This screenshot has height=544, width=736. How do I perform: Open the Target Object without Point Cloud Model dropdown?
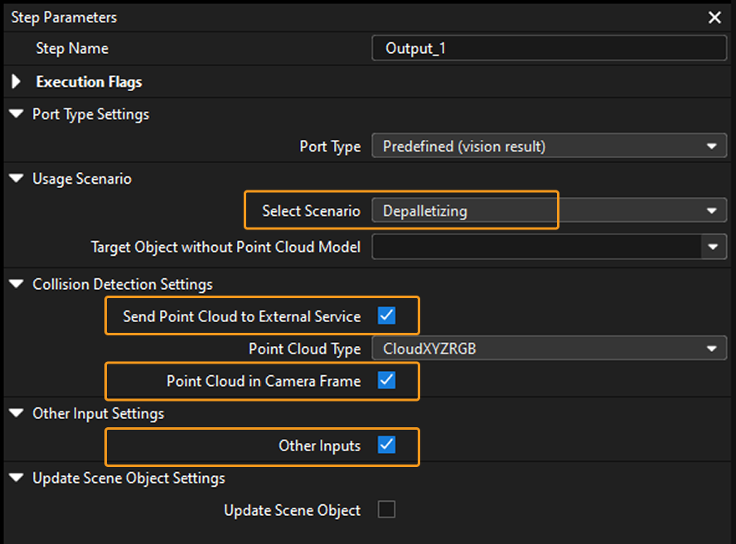(x=549, y=247)
